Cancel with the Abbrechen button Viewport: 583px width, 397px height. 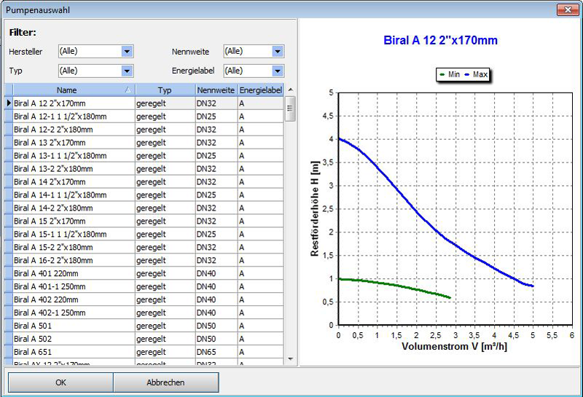(166, 382)
